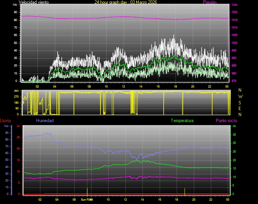Click the E wind direction label
Viewport: 258px width, 204px height.
coord(240,108)
